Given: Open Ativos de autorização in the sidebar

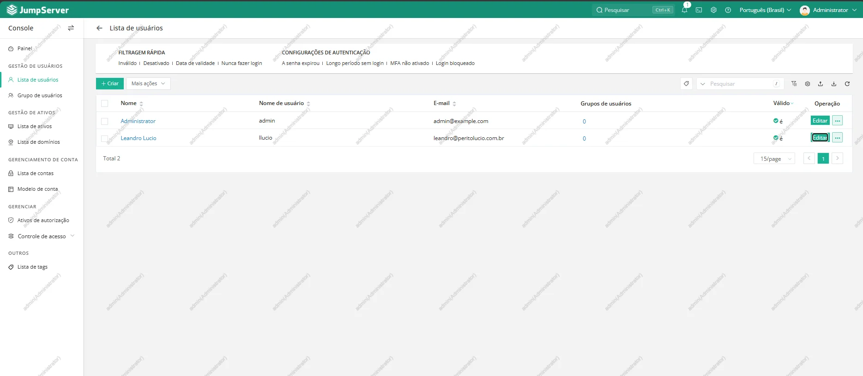Looking at the screenshot, I should point(43,220).
